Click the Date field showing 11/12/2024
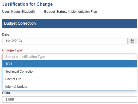Screen dimensions: 138x104 tap(65, 41)
